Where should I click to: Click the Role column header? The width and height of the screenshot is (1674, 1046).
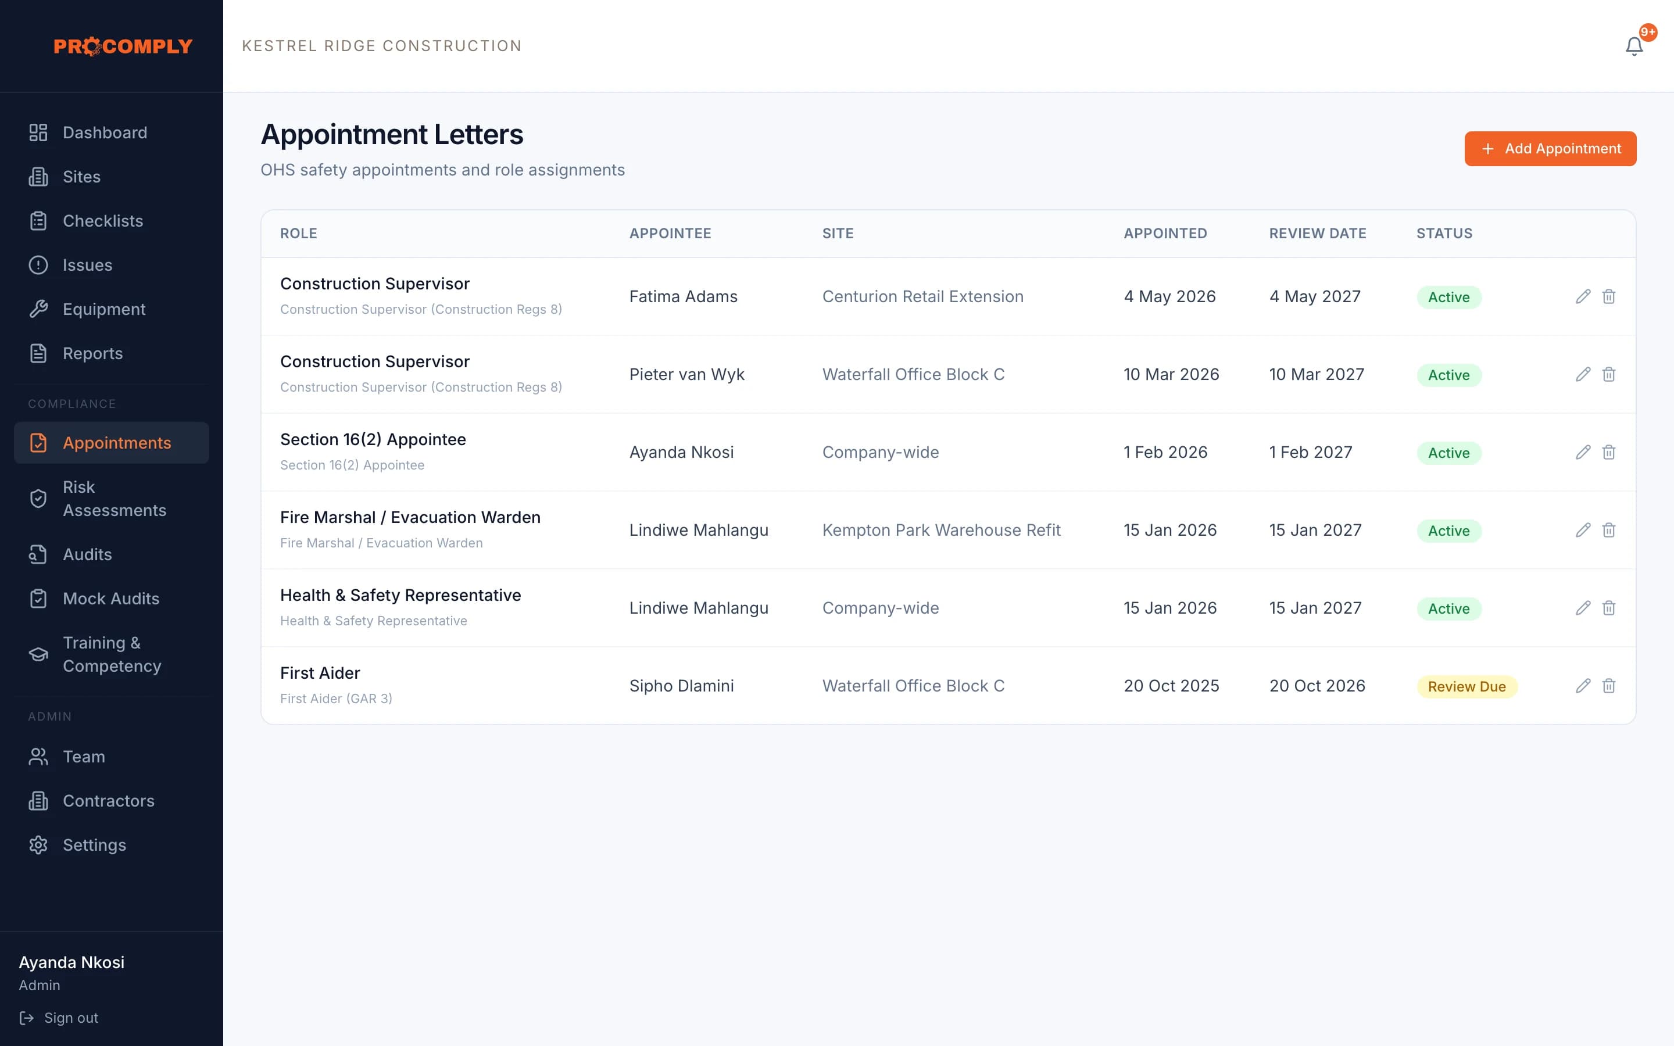point(299,234)
